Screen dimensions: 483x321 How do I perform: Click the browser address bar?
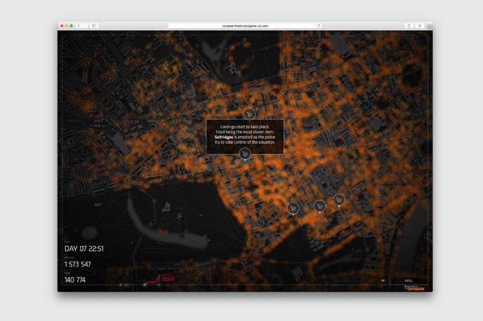tap(245, 26)
